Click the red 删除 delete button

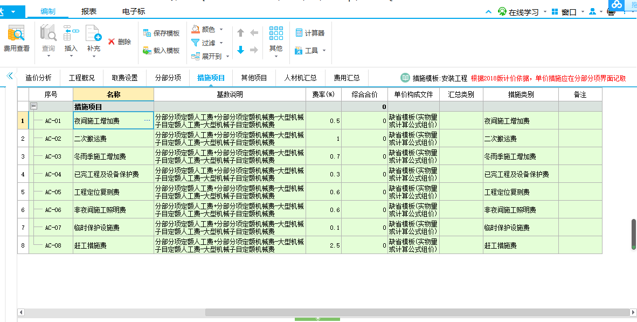[120, 42]
